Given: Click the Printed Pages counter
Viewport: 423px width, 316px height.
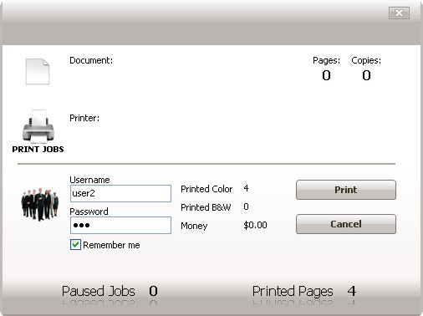Looking at the screenshot, I should point(352,291).
